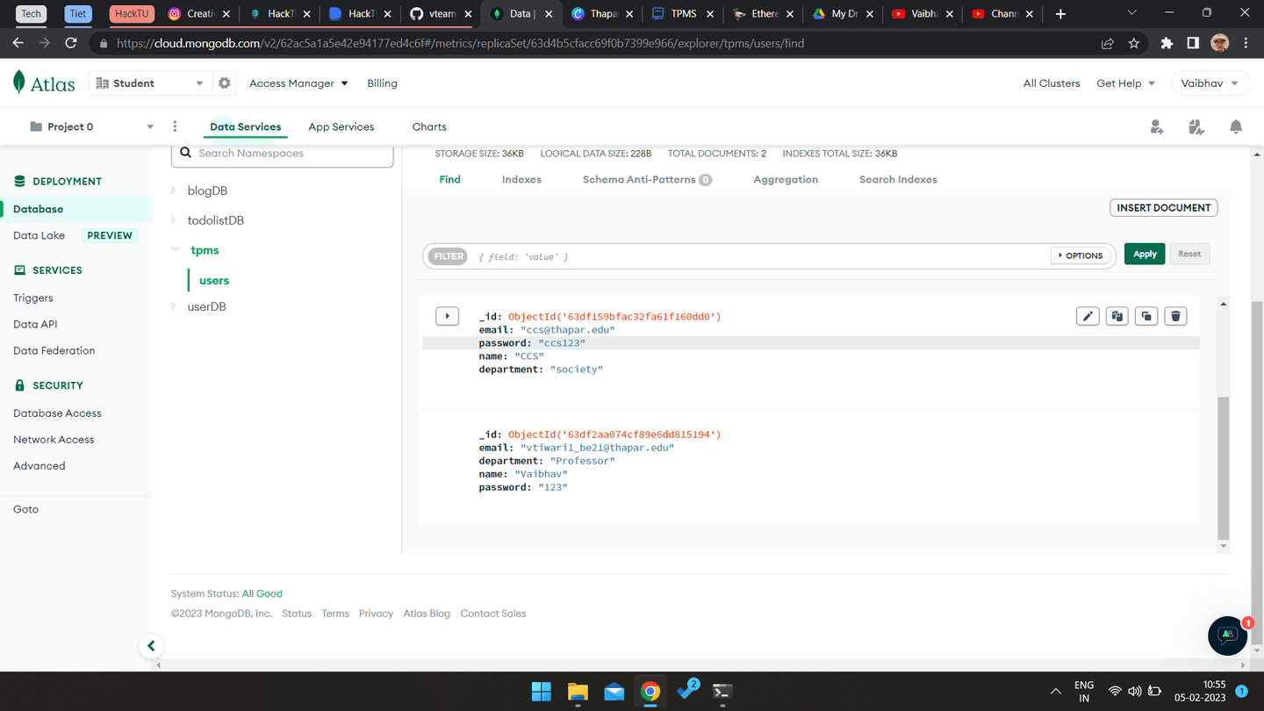This screenshot has width=1264, height=711.
Task: Open Data Lake in sidebar
Action: (x=39, y=235)
